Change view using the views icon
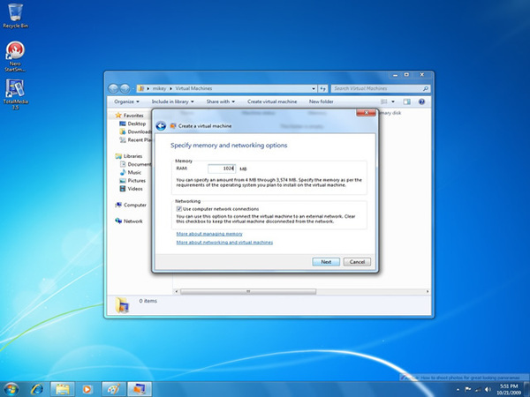This screenshot has width=530, height=397. pos(384,101)
